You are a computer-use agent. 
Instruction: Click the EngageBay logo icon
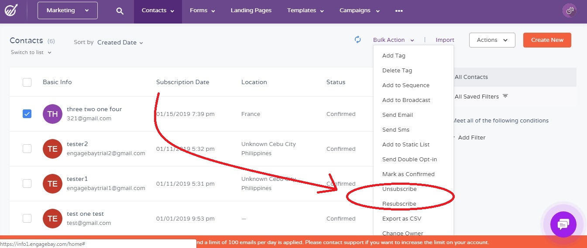pos(11,10)
